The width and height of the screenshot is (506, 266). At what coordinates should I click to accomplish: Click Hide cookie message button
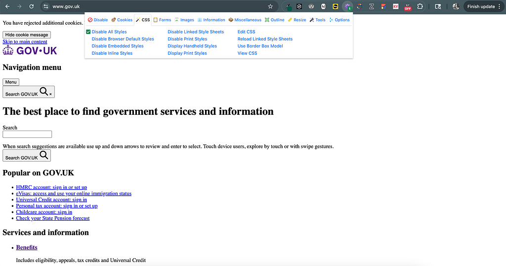(27, 35)
